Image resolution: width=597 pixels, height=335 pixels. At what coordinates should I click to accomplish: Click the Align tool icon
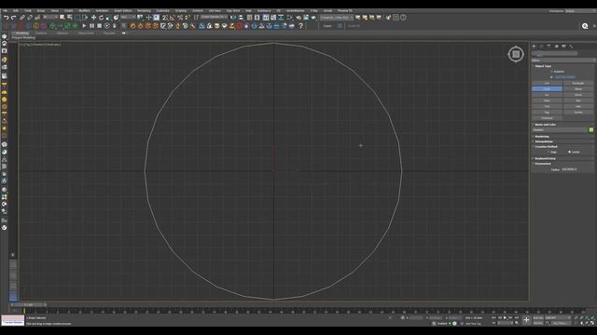pyautogui.click(x=241, y=17)
